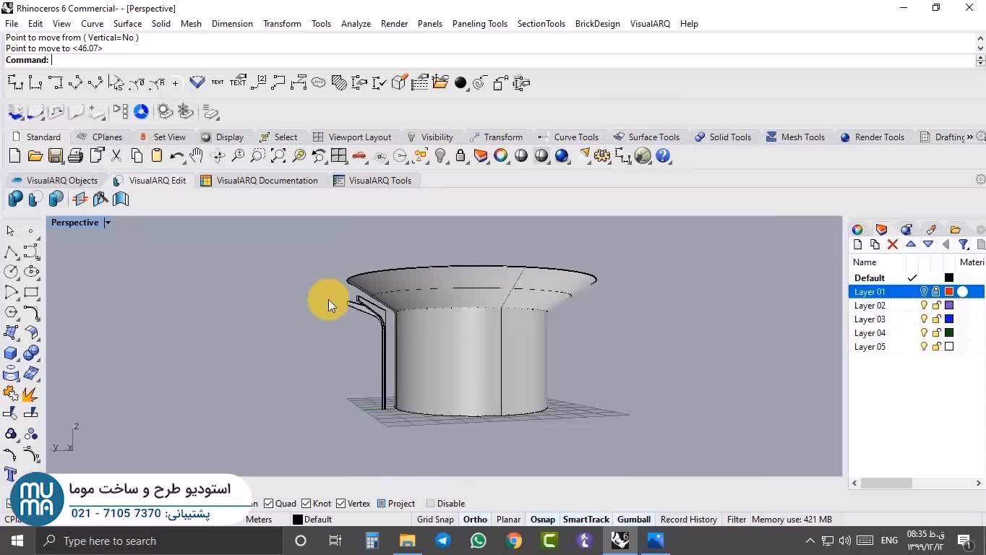
Task: Enable the Disable osnap checkbox
Action: 431,504
